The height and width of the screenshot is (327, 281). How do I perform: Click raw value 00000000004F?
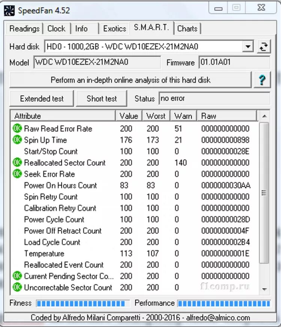click(x=225, y=231)
